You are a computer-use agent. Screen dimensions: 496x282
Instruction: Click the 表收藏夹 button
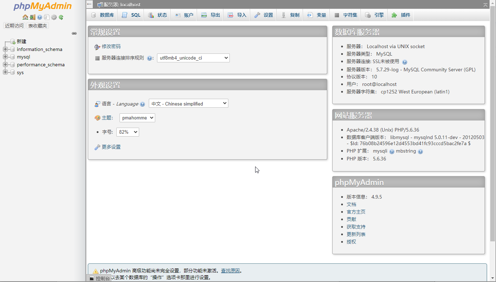click(37, 26)
